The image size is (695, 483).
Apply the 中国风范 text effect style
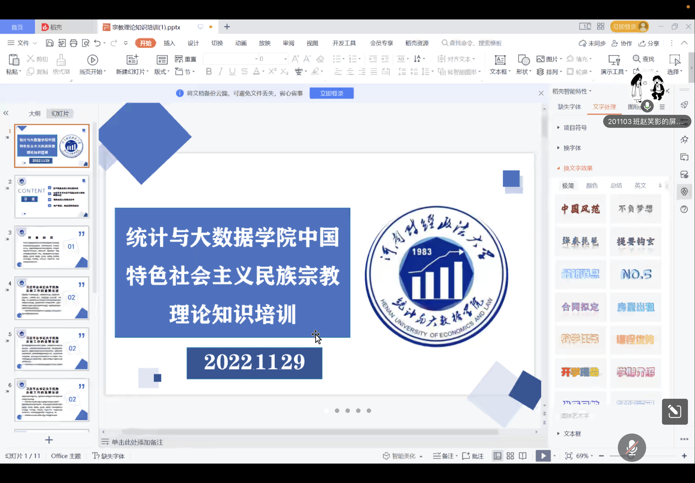tap(580, 209)
